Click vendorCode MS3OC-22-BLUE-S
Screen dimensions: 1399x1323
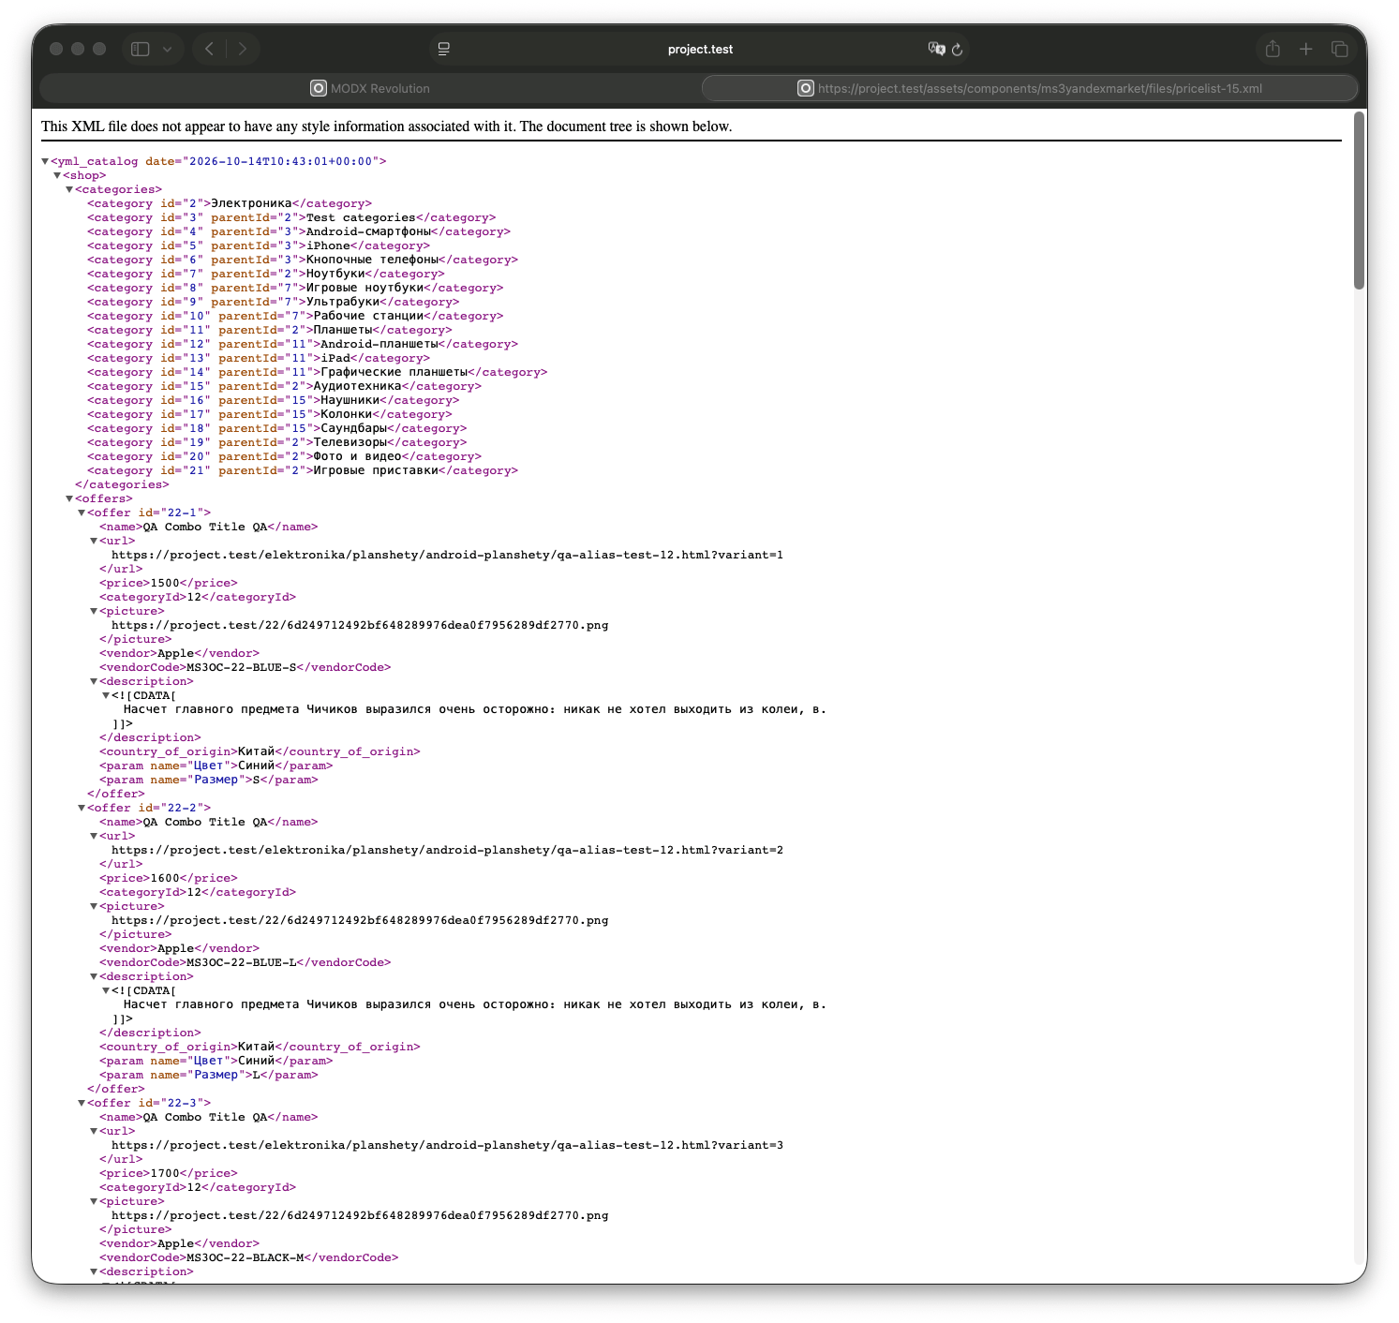click(242, 667)
